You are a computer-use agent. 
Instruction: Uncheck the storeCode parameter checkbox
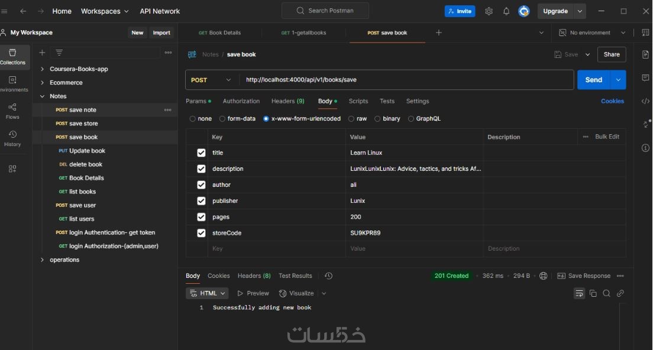coord(201,233)
